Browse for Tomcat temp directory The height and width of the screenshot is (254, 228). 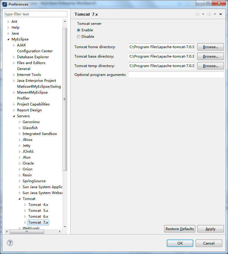coord(211,66)
